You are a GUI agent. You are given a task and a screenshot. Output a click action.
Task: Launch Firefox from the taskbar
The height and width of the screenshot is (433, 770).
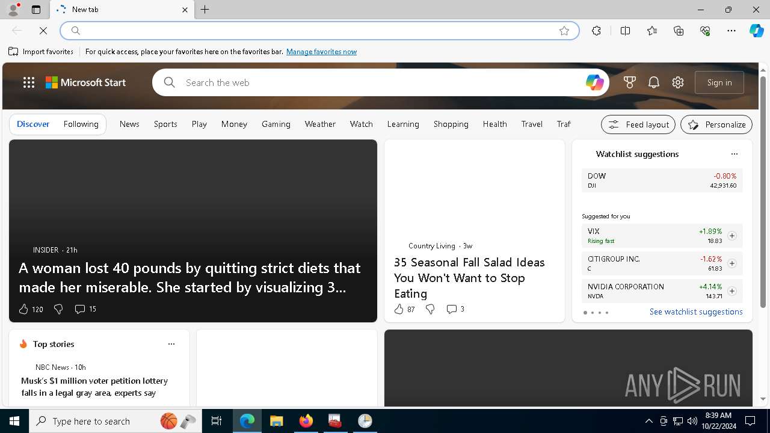pyautogui.click(x=306, y=421)
